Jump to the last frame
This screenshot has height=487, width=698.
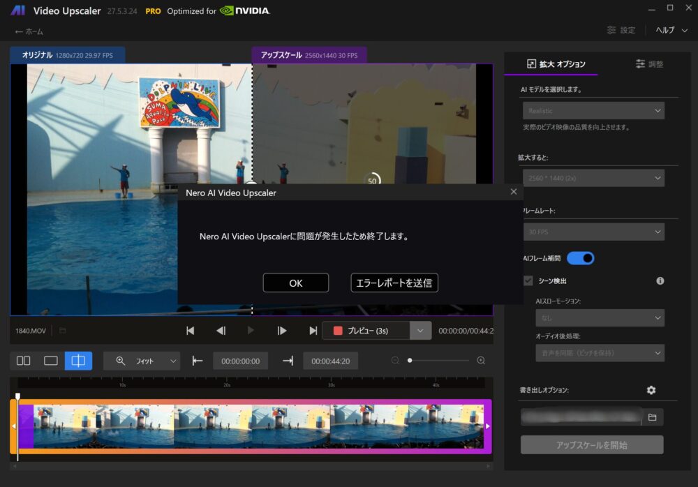(x=313, y=331)
